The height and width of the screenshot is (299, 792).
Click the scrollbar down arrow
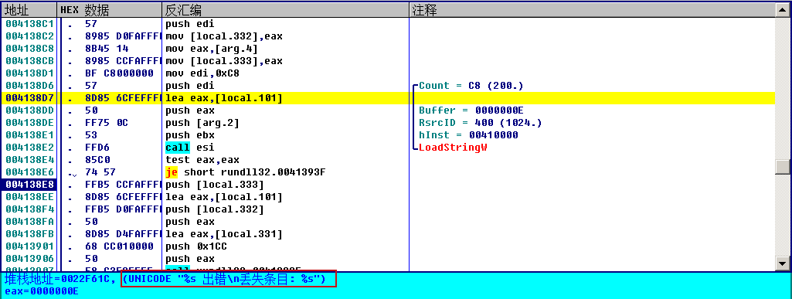[783, 263]
